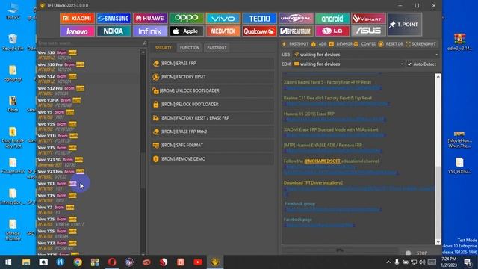Open the @MOHAMEDSOFT channel link
The width and height of the screenshot is (478, 269).
[x=322, y=161]
